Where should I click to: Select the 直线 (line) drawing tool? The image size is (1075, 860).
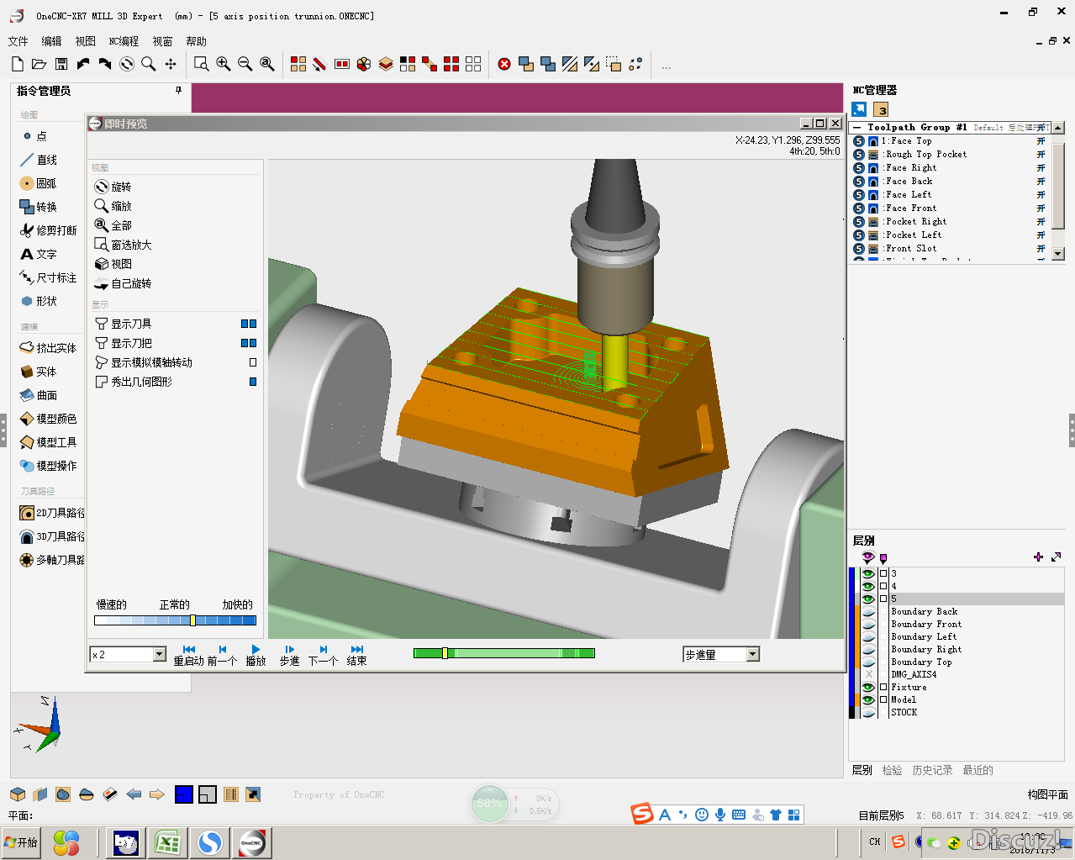(x=39, y=159)
